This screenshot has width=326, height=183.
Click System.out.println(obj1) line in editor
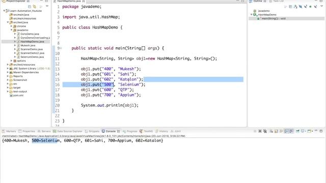click(x=110, y=105)
